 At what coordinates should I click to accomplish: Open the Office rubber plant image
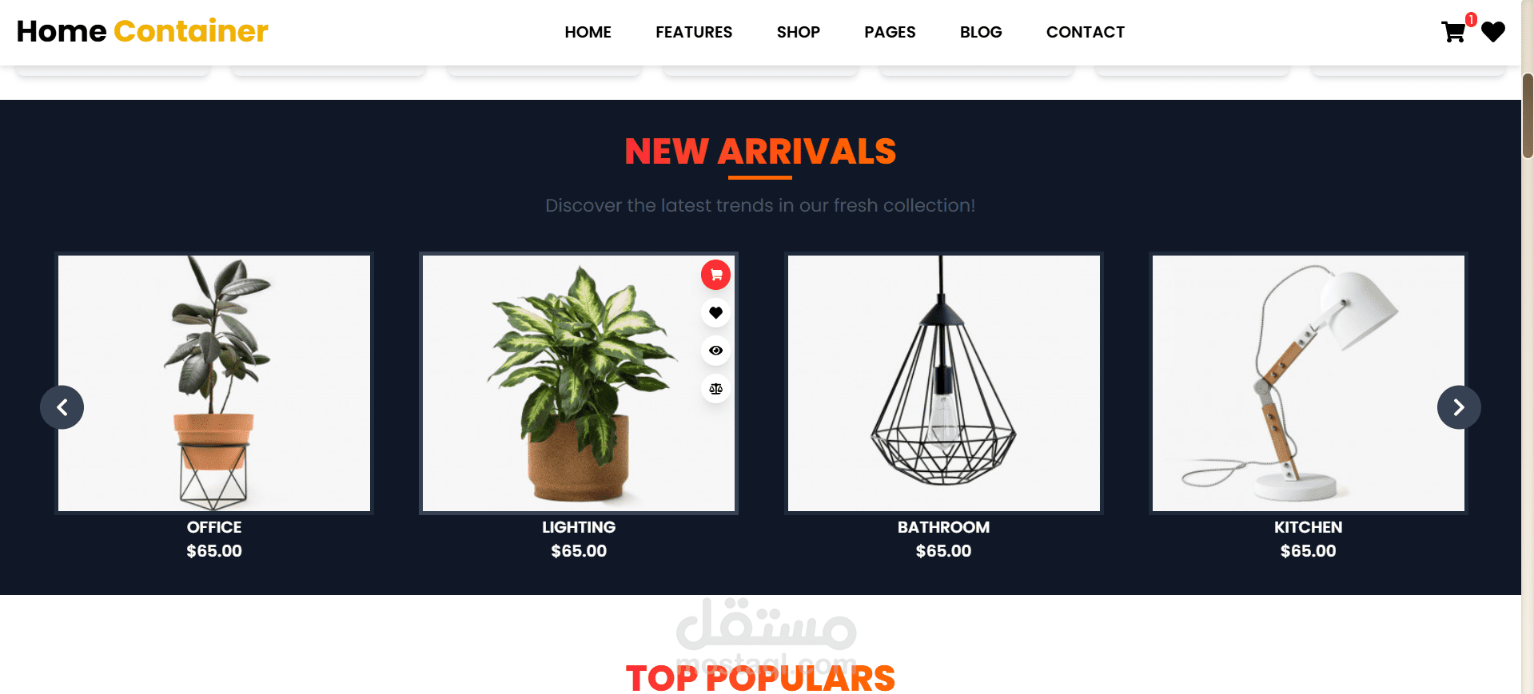[214, 383]
